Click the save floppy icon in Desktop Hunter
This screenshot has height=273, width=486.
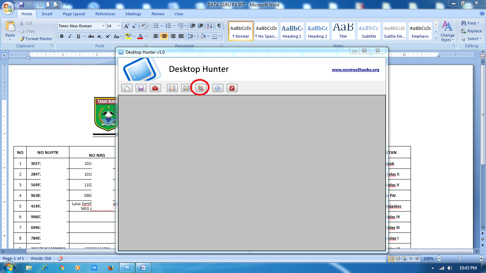pyautogui.click(x=141, y=88)
